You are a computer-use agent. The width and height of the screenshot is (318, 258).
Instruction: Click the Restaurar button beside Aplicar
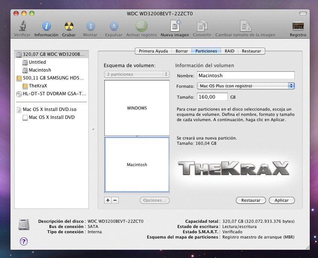pyautogui.click(x=251, y=200)
